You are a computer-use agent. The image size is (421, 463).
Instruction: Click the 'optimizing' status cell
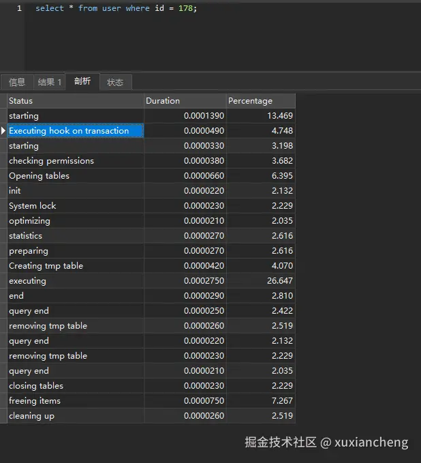pyautogui.click(x=76, y=221)
